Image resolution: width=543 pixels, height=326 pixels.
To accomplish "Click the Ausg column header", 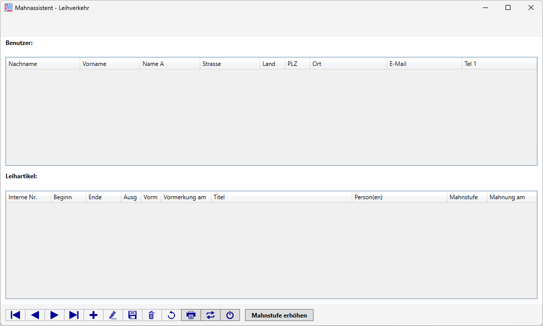I will coord(131,197).
